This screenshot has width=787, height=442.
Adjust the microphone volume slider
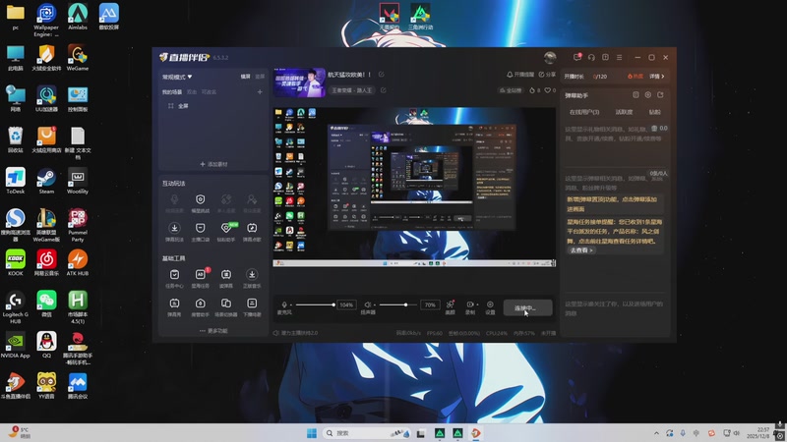[x=315, y=304]
